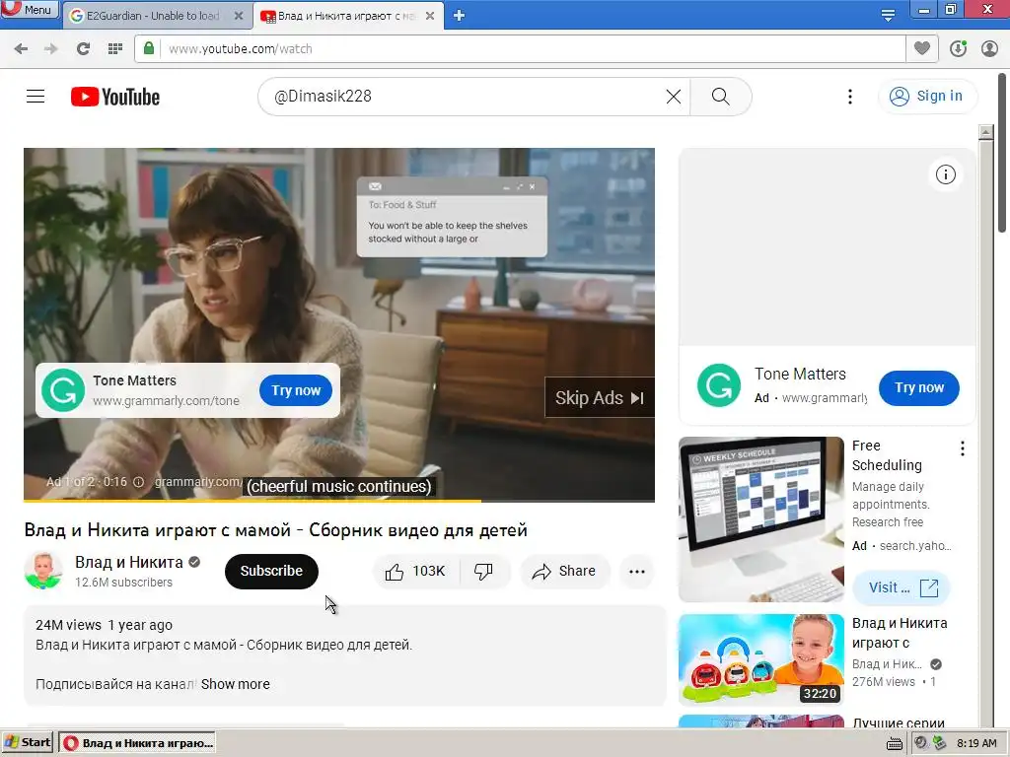The height and width of the screenshot is (757, 1010).
Task: Switch to the E2Guardian browser tab
Action: coord(153,16)
